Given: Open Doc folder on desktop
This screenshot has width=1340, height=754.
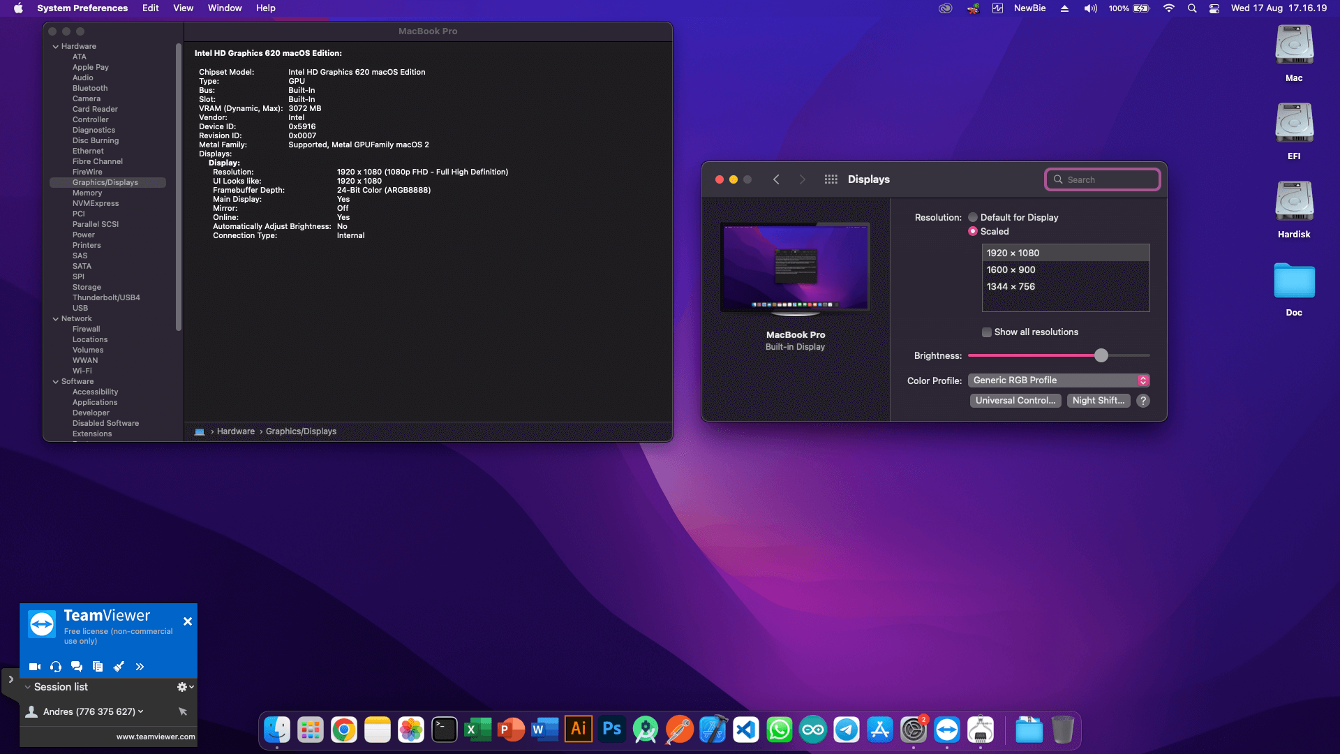Looking at the screenshot, I should pos(1295,288).
